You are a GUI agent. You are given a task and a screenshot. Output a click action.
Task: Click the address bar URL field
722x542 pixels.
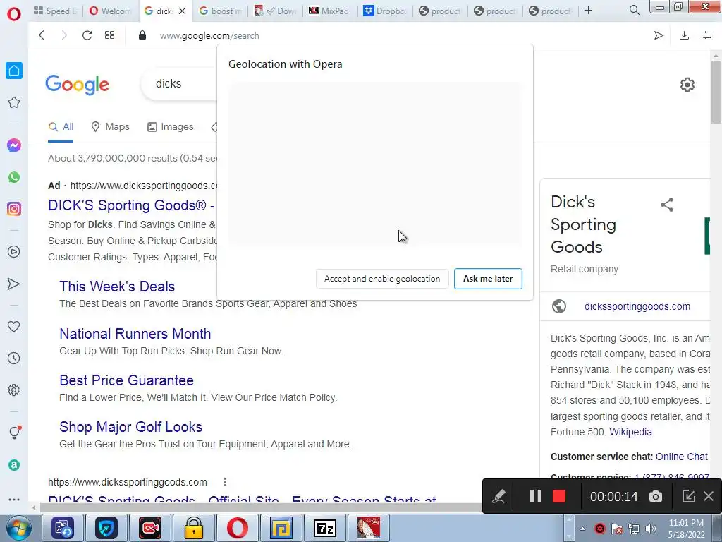click(x=209, y=35)
